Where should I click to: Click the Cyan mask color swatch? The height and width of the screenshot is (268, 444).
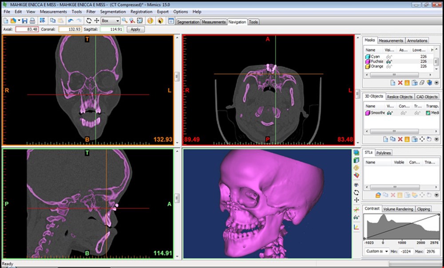click(368, 57)
